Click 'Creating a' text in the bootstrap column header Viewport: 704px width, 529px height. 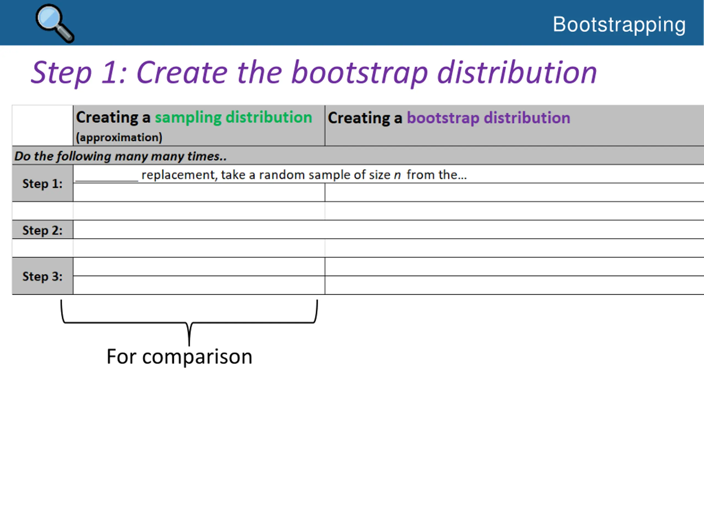365,118
